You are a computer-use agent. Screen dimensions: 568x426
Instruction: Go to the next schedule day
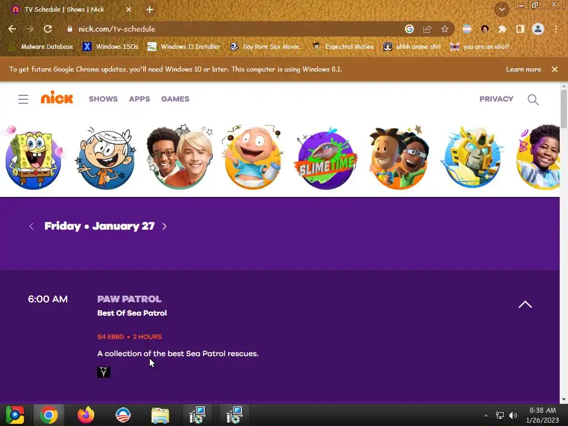coord(164,226)
